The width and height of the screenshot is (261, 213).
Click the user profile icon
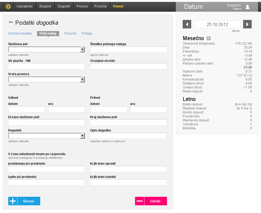click(247, 7)
